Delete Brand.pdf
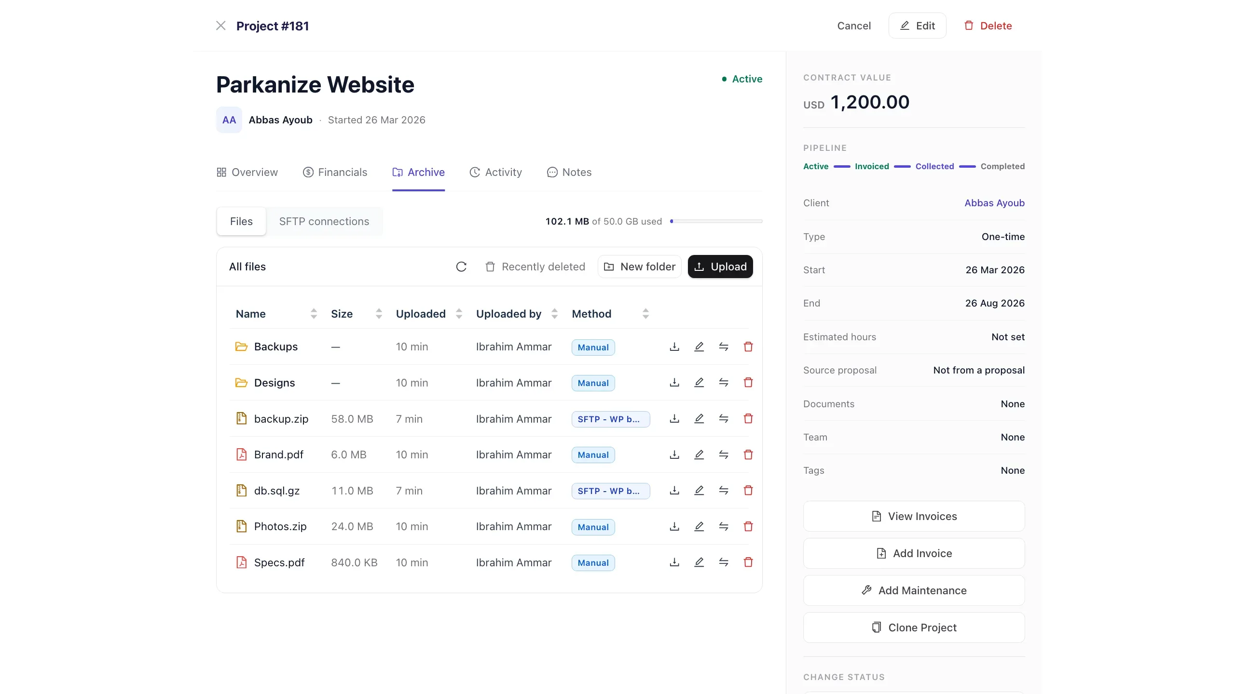The height and width of the screenshot is (694, 1235). tap(748, 454)
